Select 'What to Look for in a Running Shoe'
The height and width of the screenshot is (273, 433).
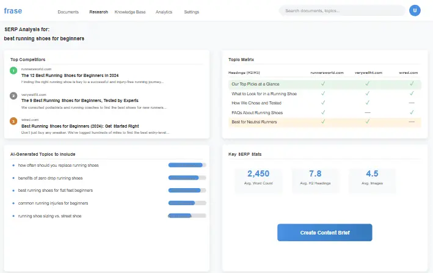(264, 94)
